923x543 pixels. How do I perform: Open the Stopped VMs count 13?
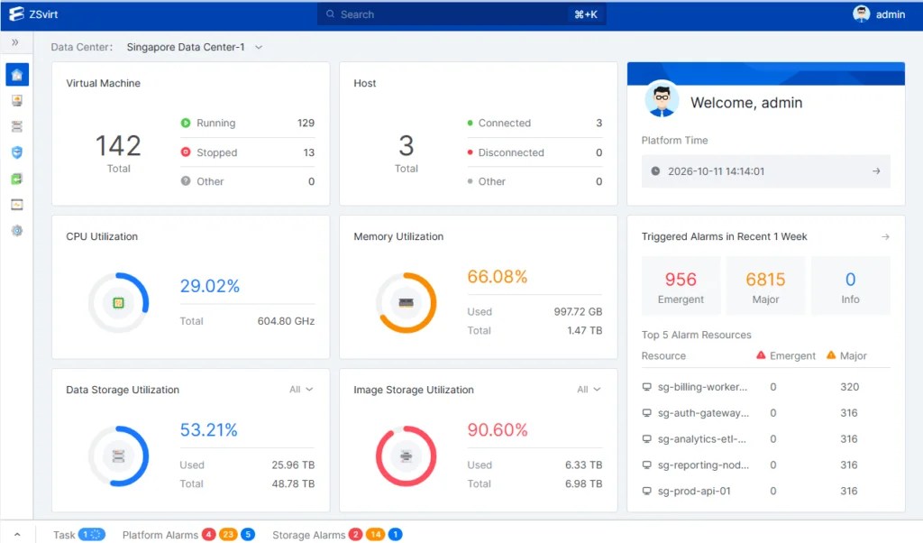[308, 152]
